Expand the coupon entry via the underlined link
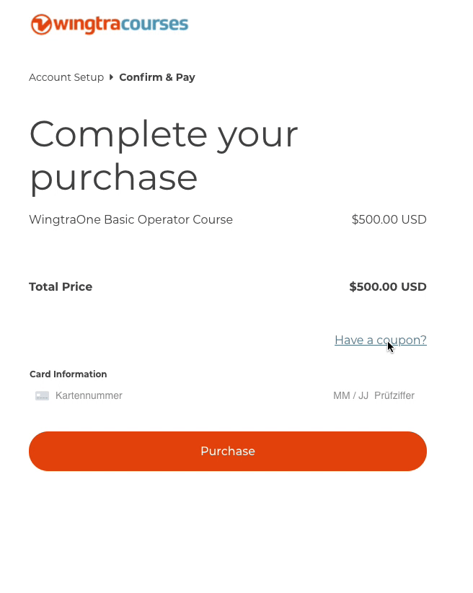Image resolution: width=473 pixels, height=593 pixels. 380,340
